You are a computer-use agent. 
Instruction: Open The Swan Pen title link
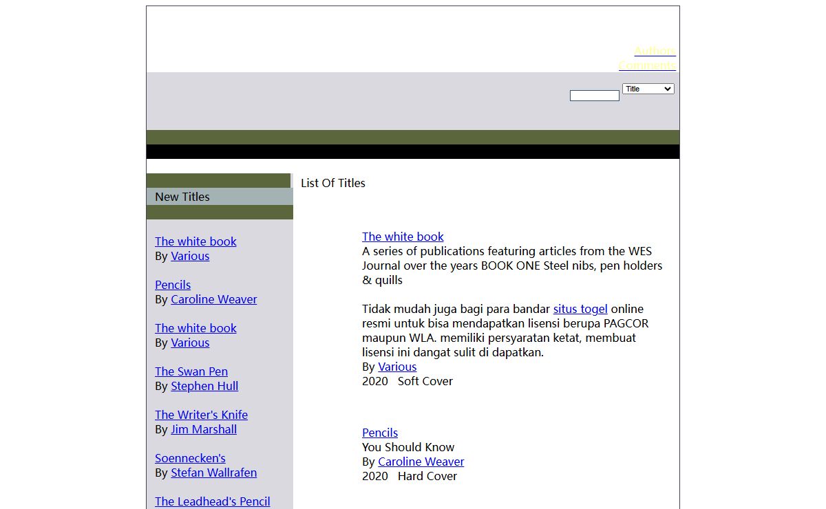point(191,371)
